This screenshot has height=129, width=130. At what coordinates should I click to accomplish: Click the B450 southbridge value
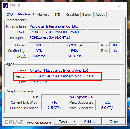[x=75, y=50]
